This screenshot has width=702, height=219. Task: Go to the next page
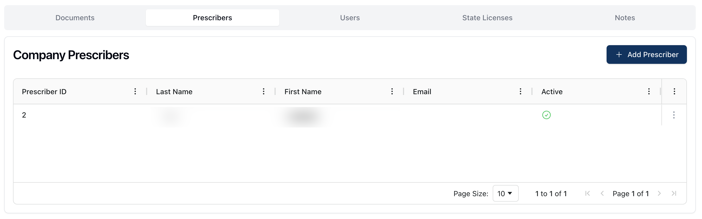659,193
